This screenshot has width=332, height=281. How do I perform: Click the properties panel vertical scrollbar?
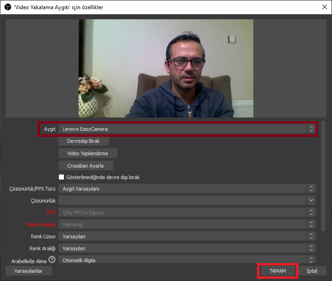click(x=323, y=176)
